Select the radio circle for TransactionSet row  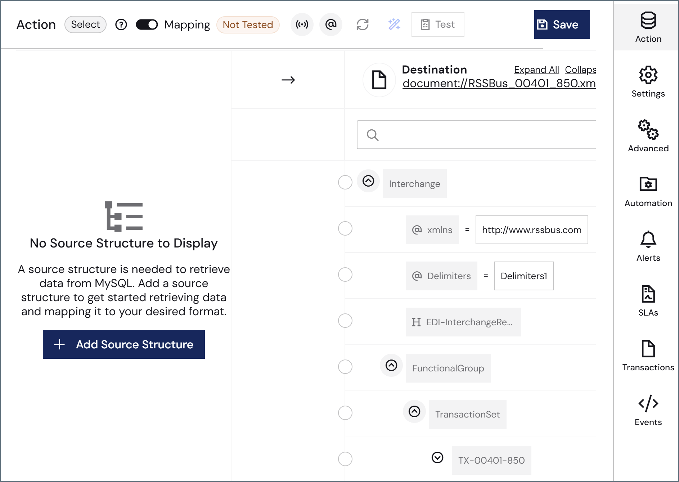(x=345, y=413)
